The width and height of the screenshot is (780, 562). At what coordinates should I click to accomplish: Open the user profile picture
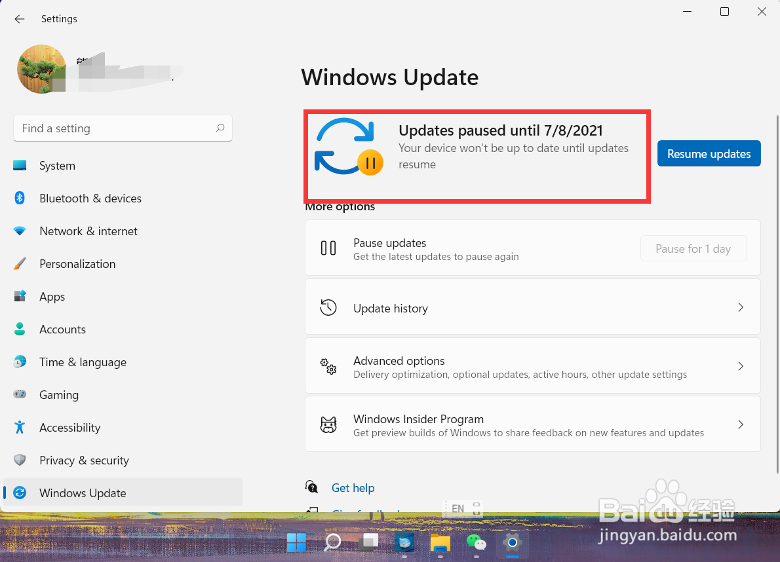[42, 69]
